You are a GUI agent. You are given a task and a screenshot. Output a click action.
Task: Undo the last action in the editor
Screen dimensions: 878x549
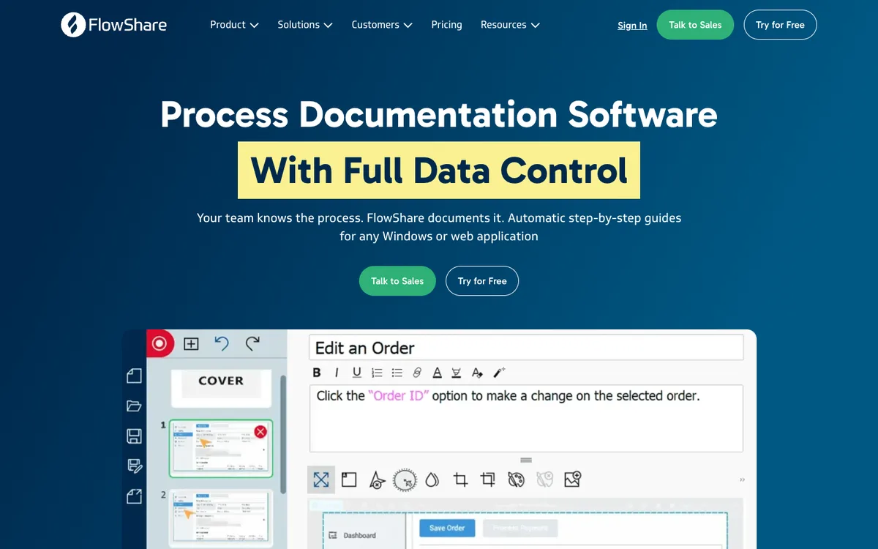click(x=222, y=343)
